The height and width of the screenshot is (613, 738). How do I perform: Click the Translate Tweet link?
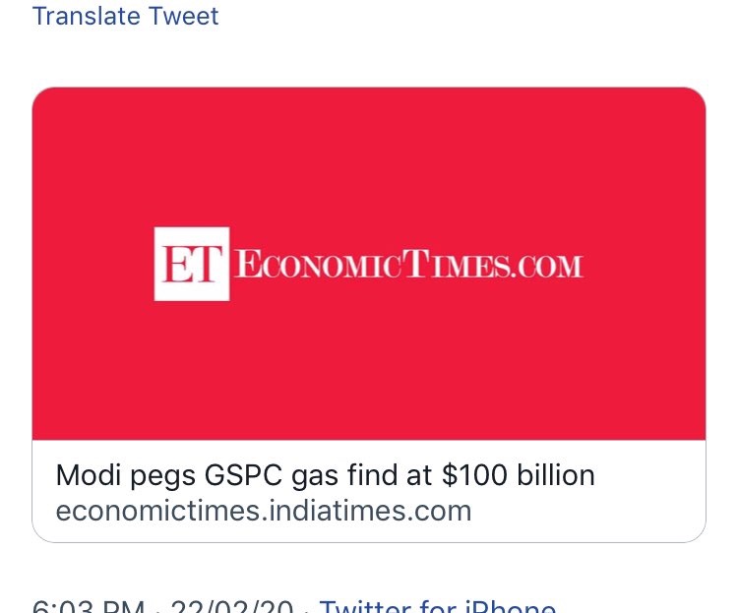tap(126, 17)
